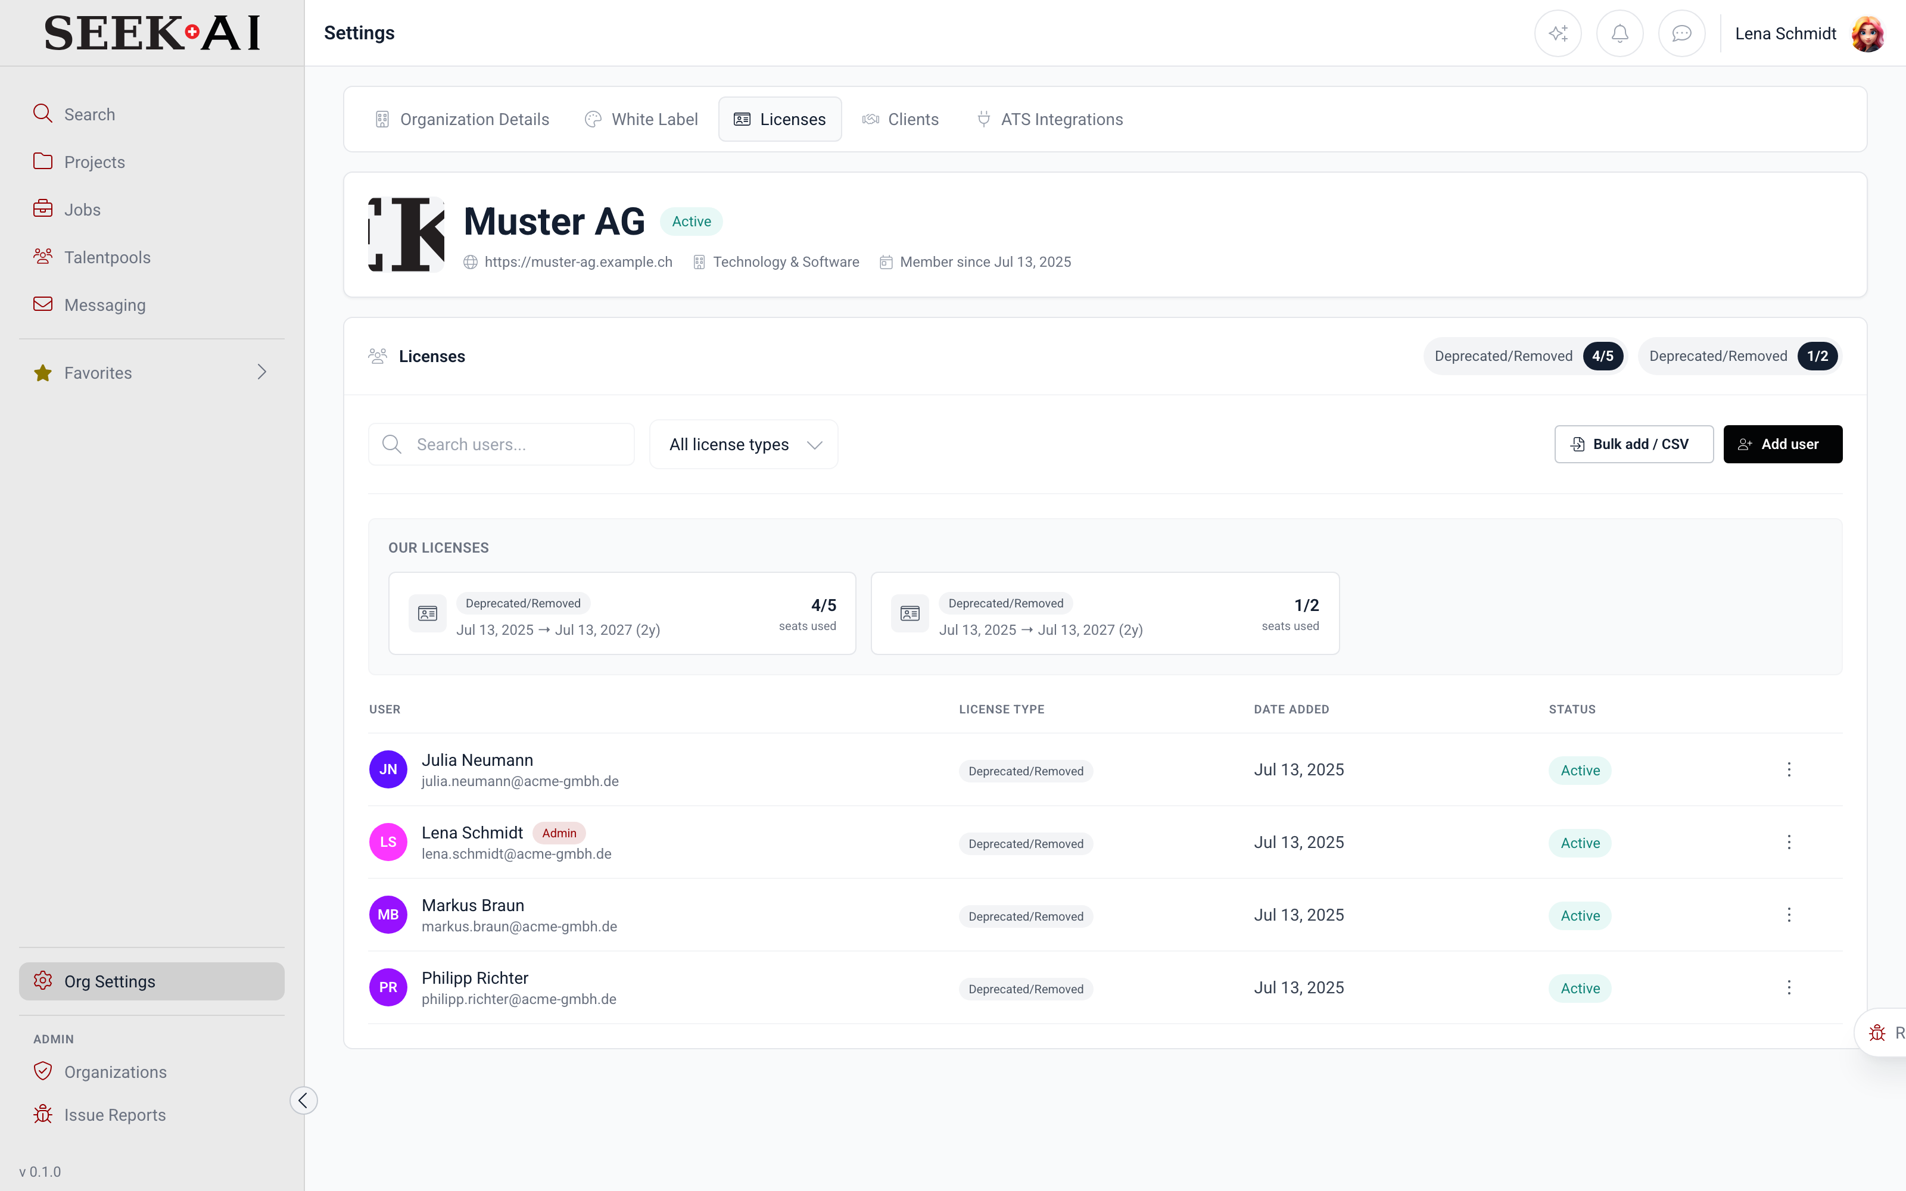Open Issue Reports admin page
1906x1191 pixels.
point(151,1115)
